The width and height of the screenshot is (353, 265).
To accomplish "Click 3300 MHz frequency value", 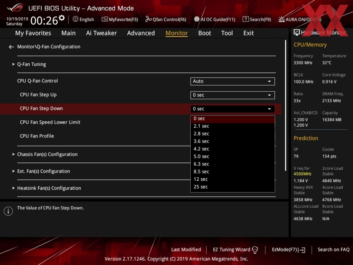I will 303,63.
